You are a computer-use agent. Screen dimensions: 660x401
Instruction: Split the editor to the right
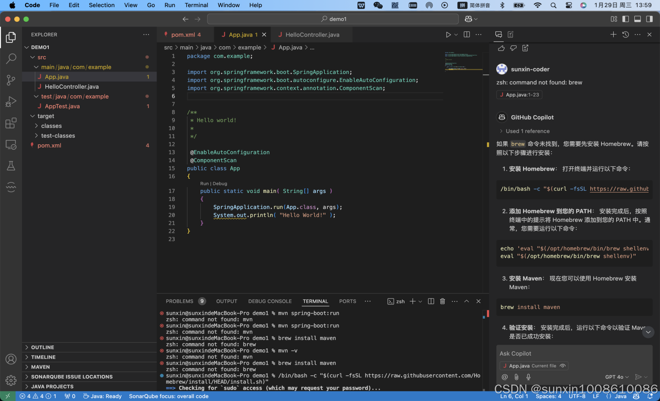click(x=467, y=34)
